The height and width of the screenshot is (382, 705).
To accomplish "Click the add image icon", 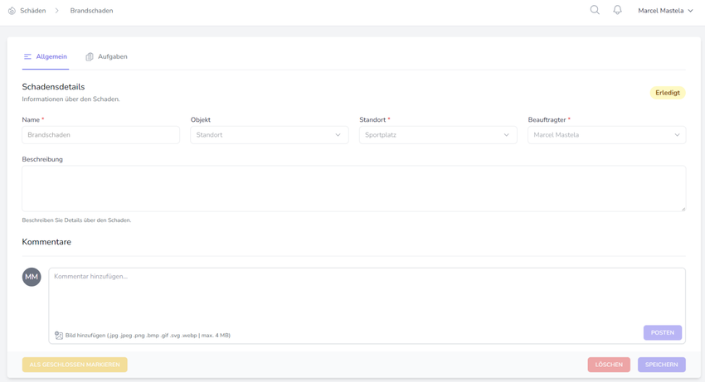I will 59,336.
